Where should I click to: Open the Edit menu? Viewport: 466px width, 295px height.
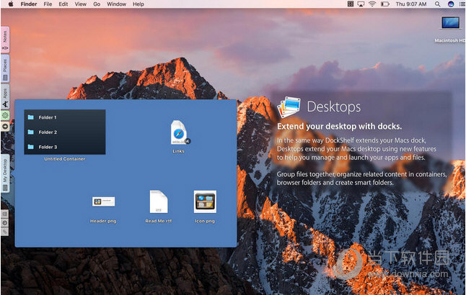click(x=63, y=4)
